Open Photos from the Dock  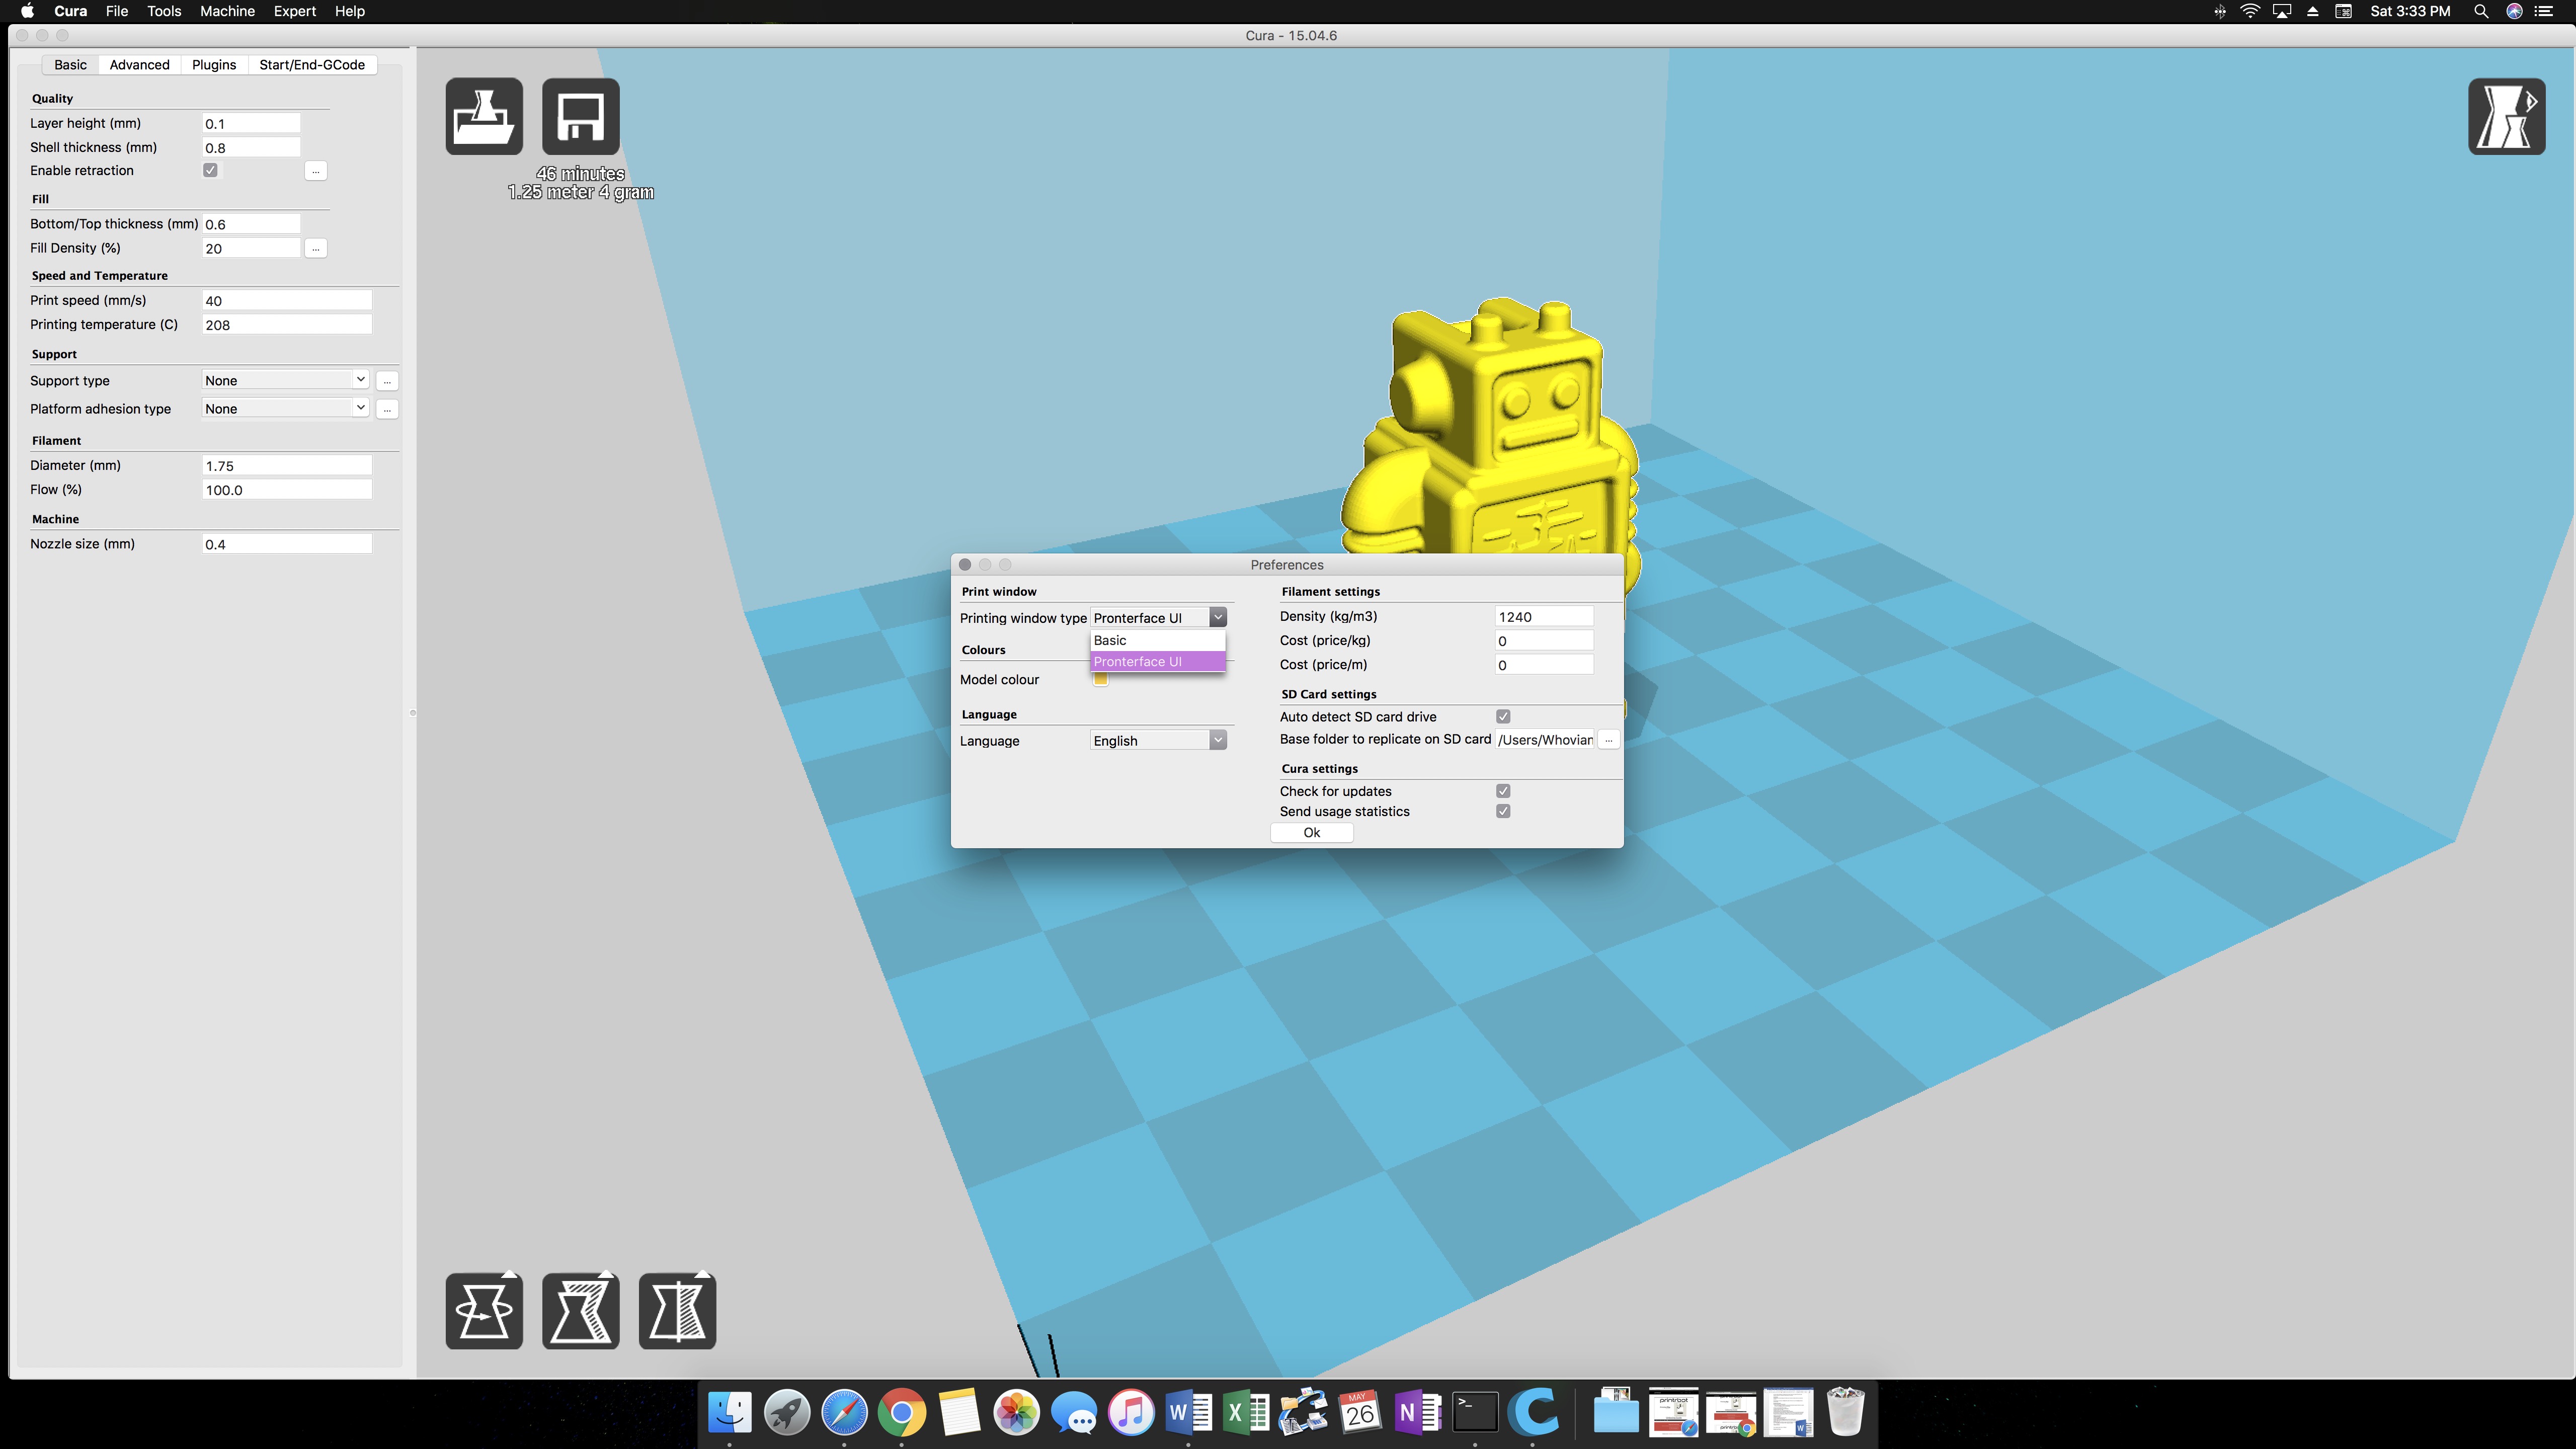pyautogui.click(x=1016, y=1412)
